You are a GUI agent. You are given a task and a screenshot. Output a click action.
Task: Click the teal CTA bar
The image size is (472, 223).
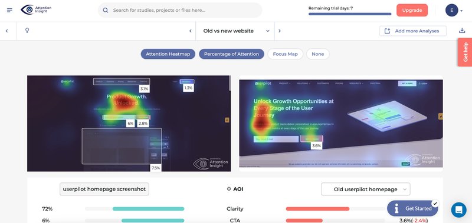coord(153,221)
